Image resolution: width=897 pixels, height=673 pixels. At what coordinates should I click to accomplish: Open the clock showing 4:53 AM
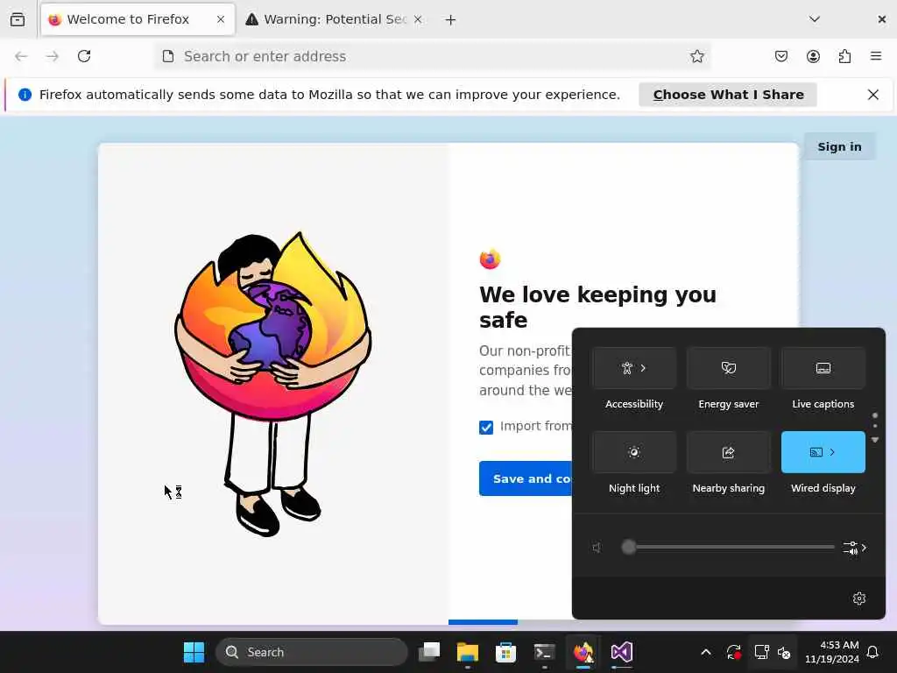coord(832,652)
